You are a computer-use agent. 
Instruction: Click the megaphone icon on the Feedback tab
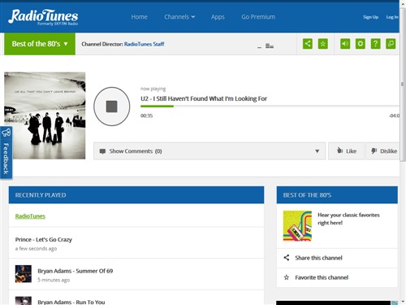coord(6,133)
